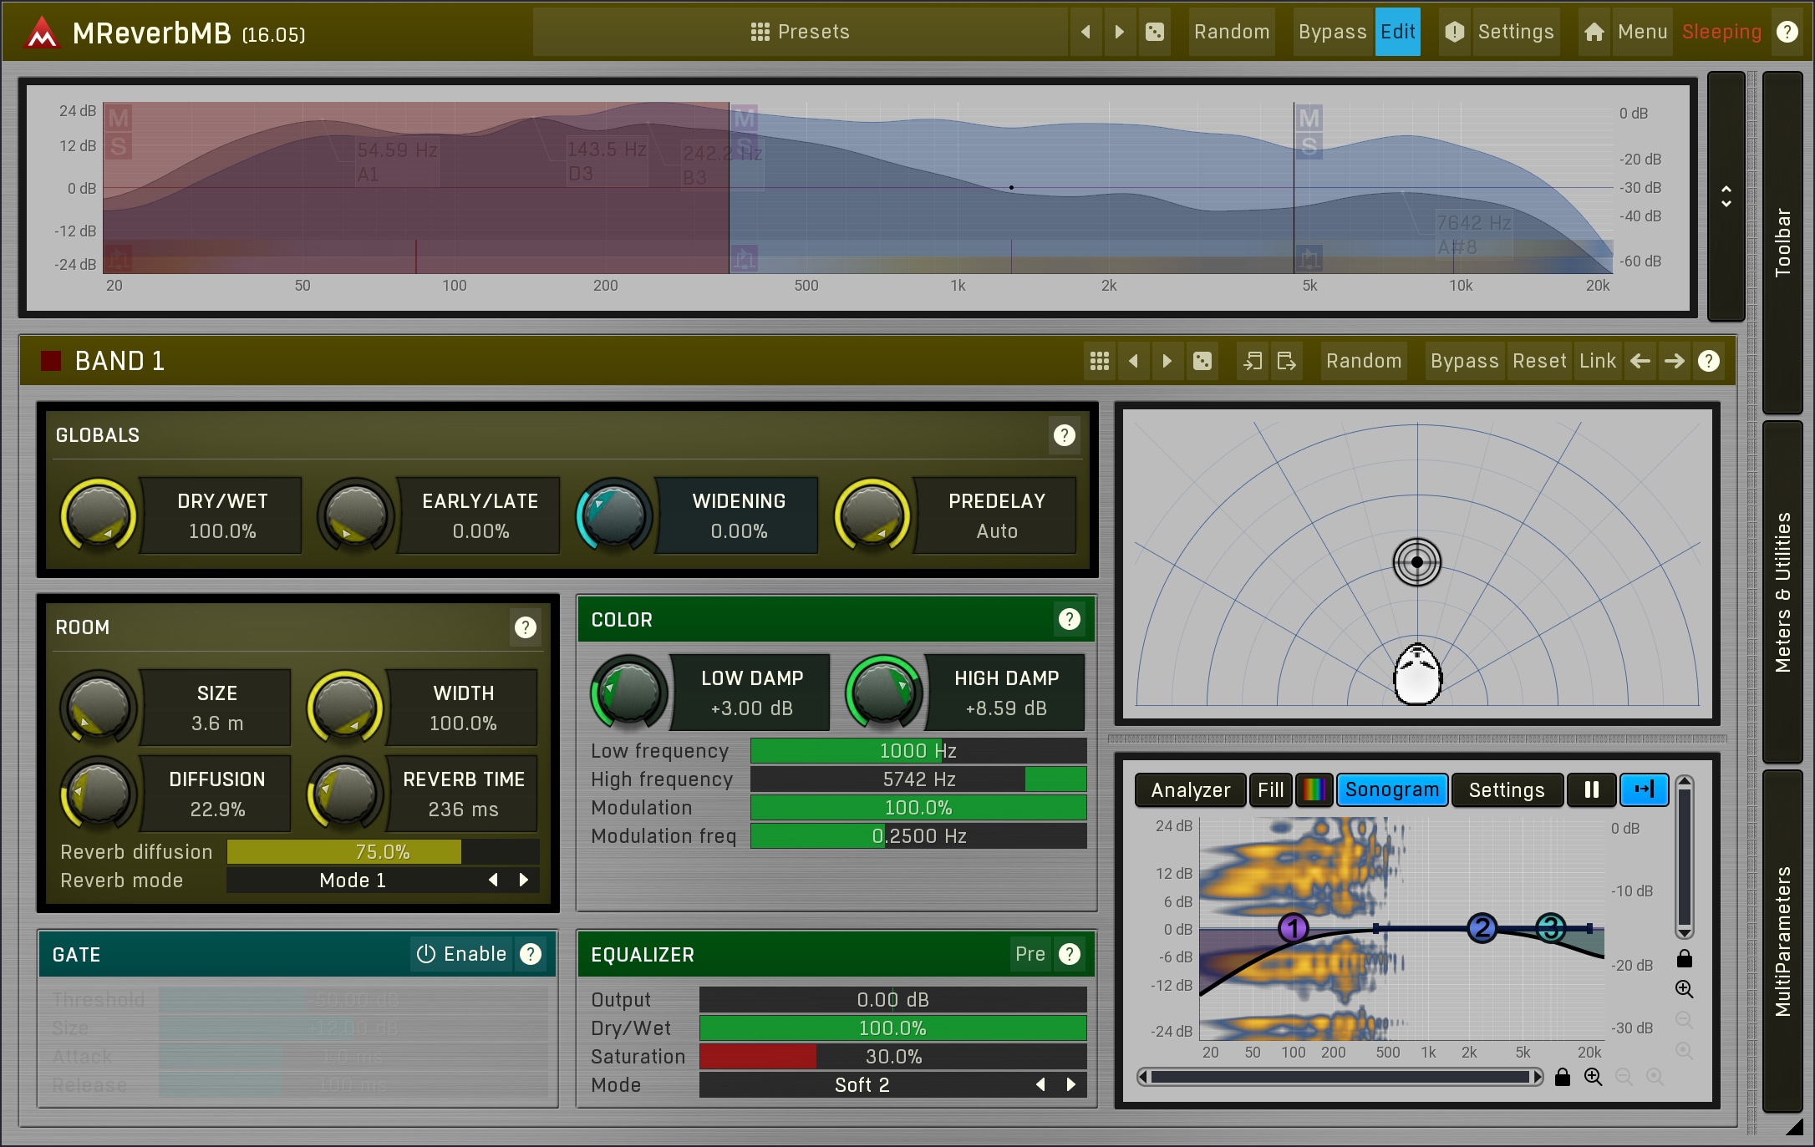Open the Equalizer help question mark
The width and height of the screenshot is (1815, 1147).
[1070, 954]
